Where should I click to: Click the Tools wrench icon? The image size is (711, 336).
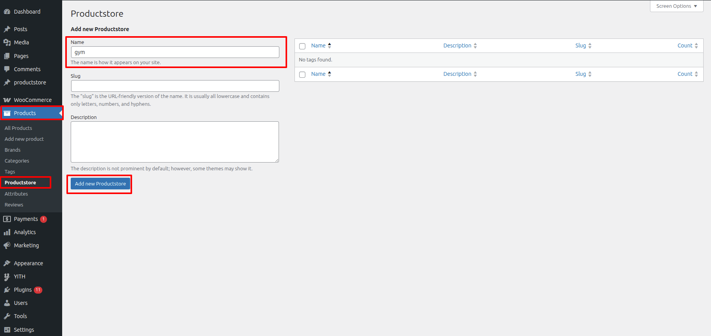point(7,316)
